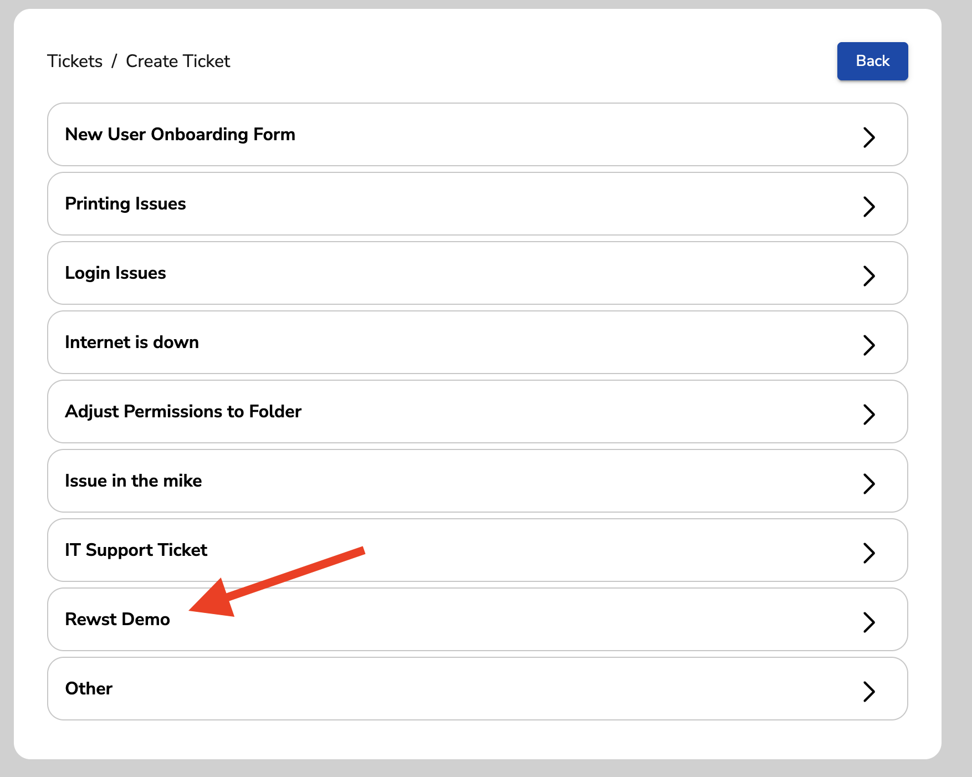972x777 pixels.
Task: Open the New User Onboarding Form option
Action: point(180,134)
